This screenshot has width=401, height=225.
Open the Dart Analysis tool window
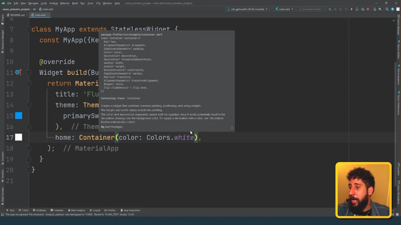tap(76, 210)
